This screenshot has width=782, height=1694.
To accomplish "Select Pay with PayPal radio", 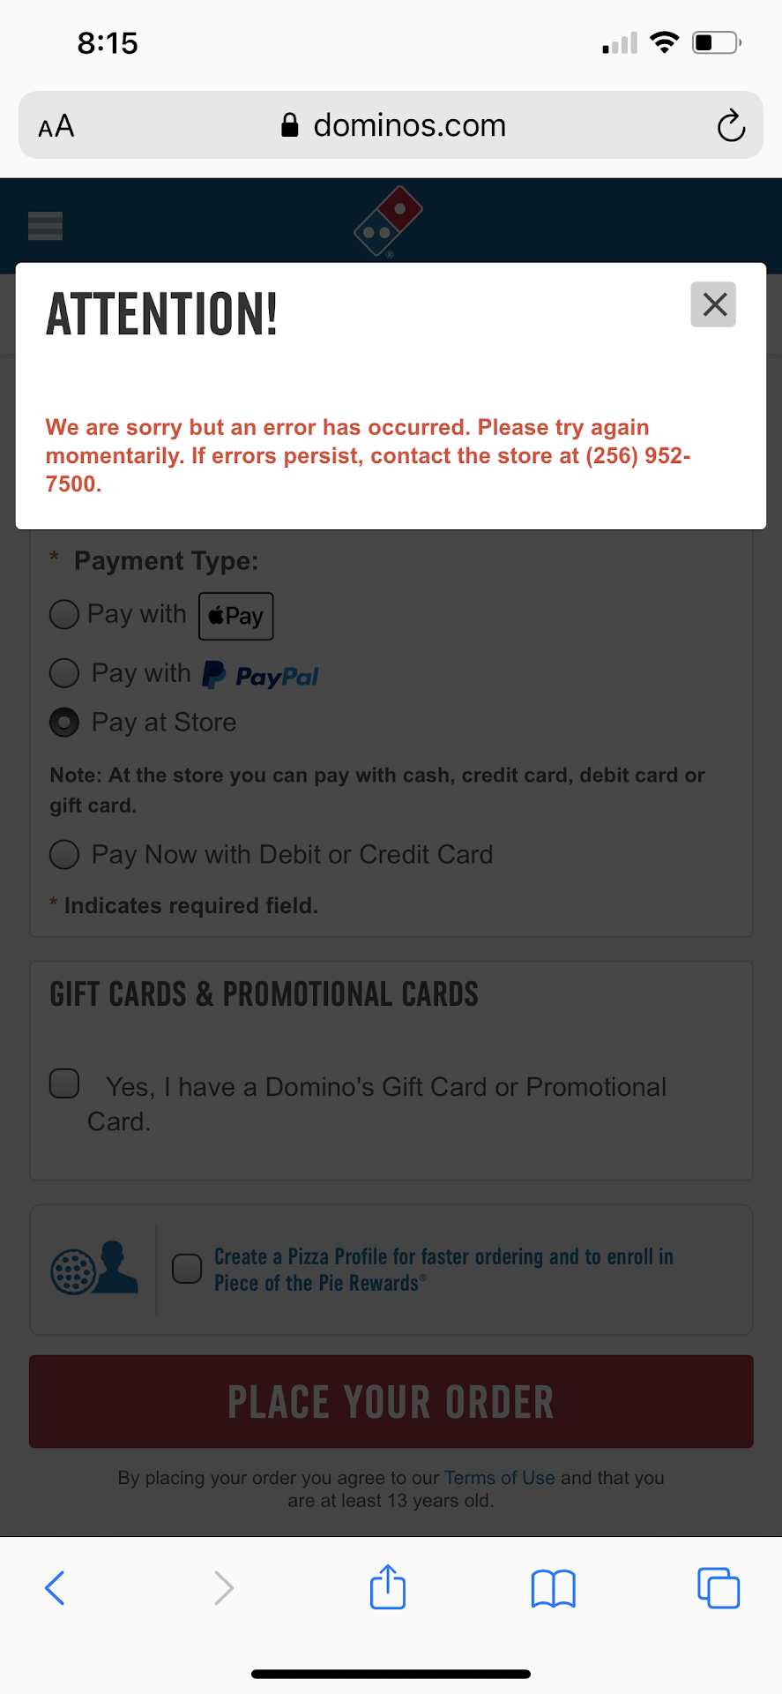I will 64,673.
